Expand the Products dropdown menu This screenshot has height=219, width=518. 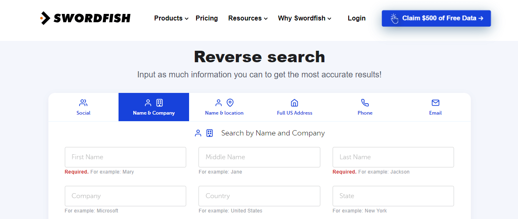171,18
